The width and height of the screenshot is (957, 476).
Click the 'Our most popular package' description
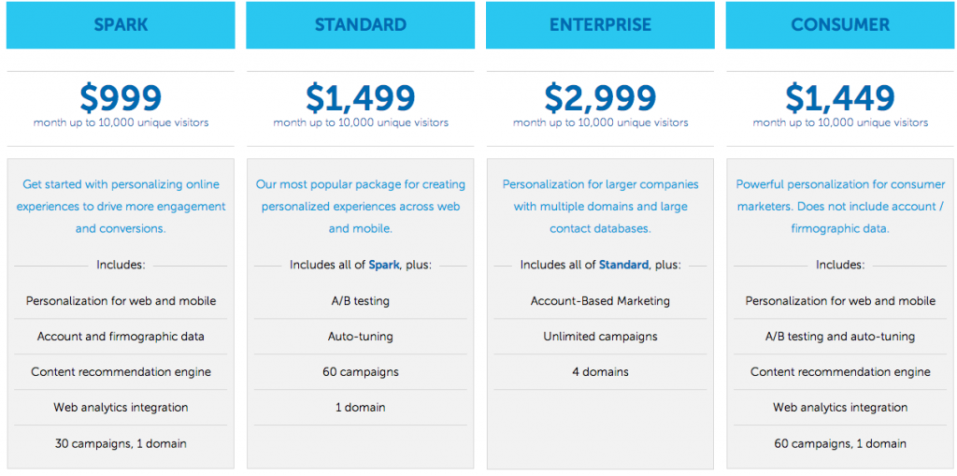(361, 206)
